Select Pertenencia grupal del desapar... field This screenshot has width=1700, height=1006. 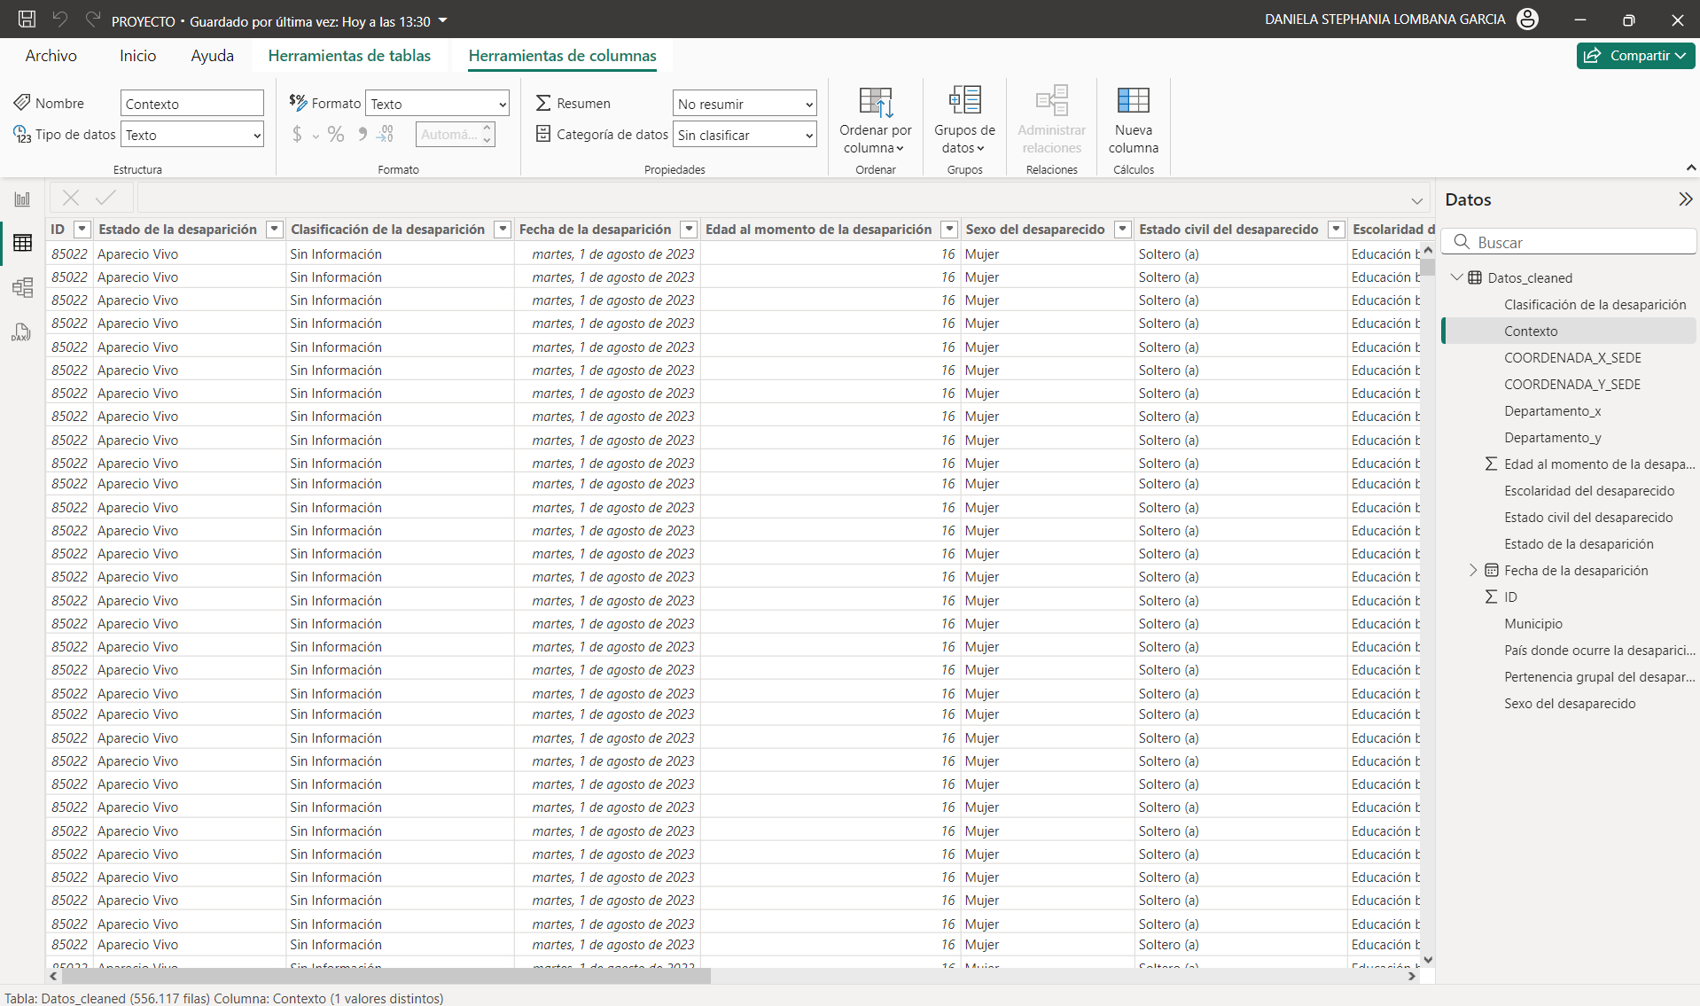(x=1598, y=677)
